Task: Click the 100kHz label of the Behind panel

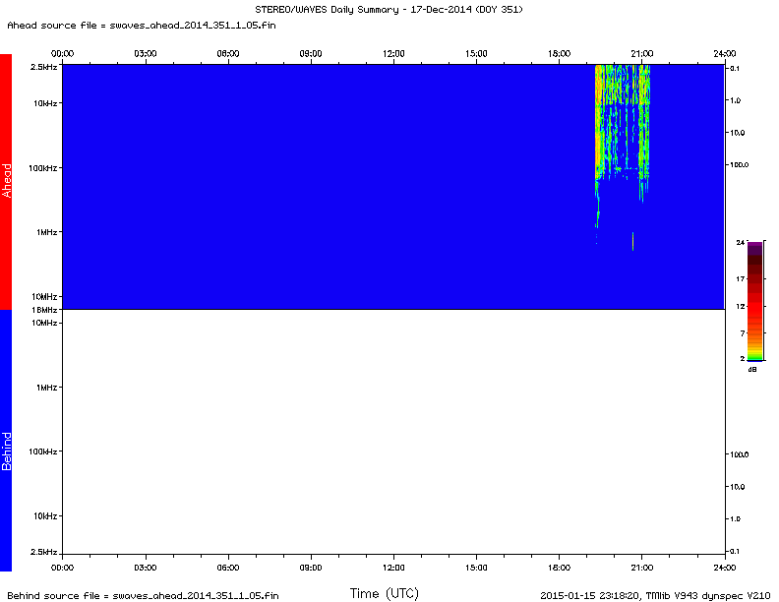Action: 42,451
